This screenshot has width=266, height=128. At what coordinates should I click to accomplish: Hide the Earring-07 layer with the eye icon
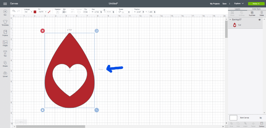(260, 20)
